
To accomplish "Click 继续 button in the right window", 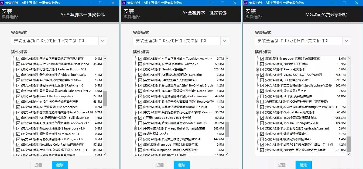I will (304, 165).
